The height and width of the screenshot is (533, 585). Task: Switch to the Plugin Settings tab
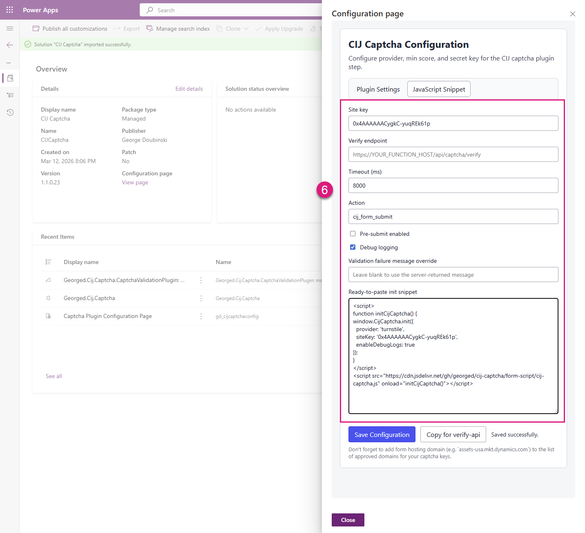coord(378,89)
